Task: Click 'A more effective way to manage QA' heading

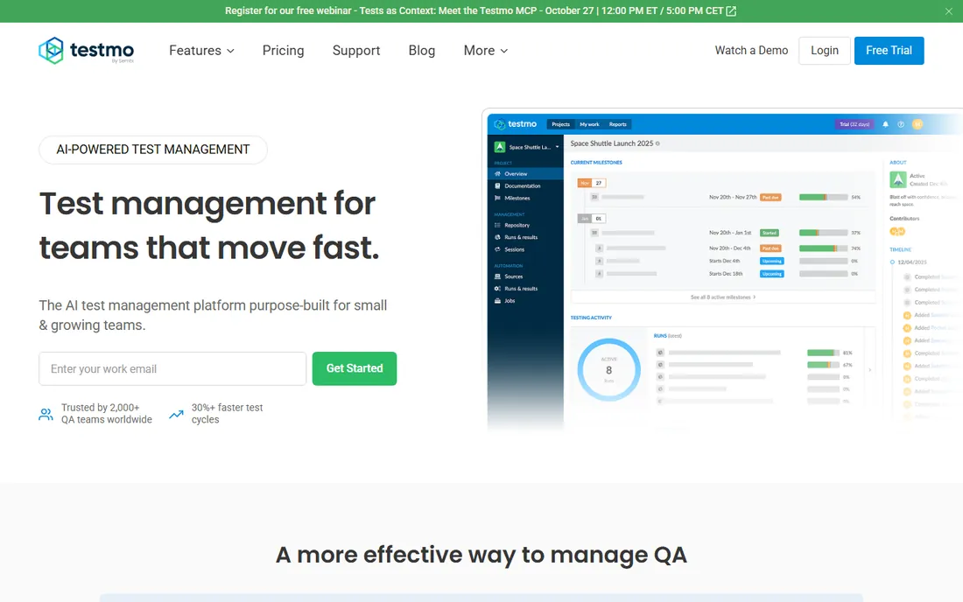Action: (x=481, y=555)
